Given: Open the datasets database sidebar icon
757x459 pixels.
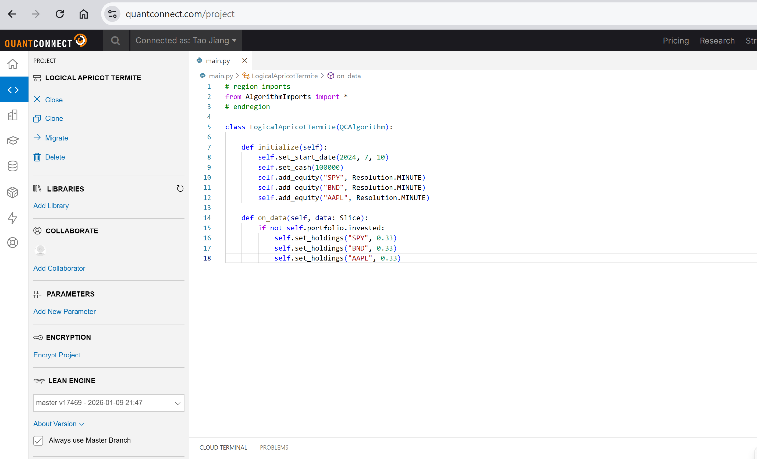Looking at the screenshot, I should (13, 166).
